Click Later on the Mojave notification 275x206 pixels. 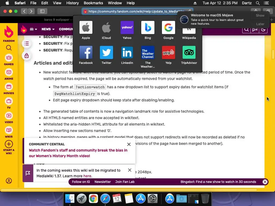(x=260, y=24)
